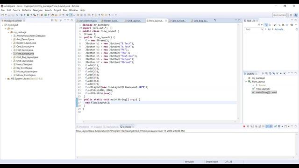Close the Flow_Layout editor tab
This screenshot has width=299, height=168.
tap(166, 21)
